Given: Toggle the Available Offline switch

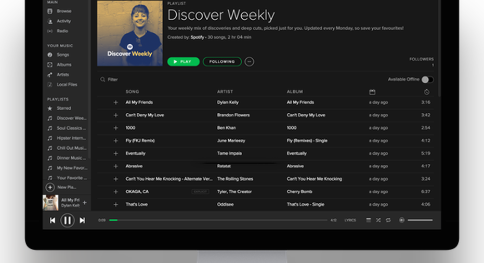Looking at the screenshot, I should [x=427, y=80].
